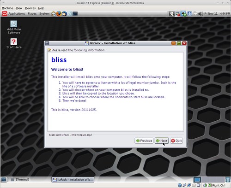Click the date and time clock
231x188 pixels.
(217, 14)
